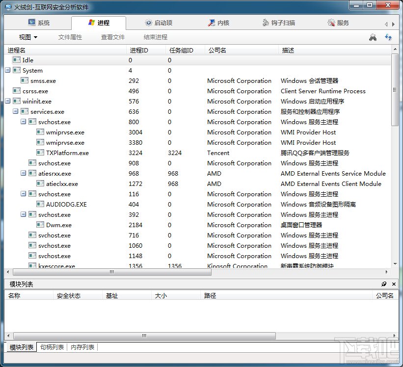
Task: Click scroll-up arrow of process list
Action: tap(395, 49)
